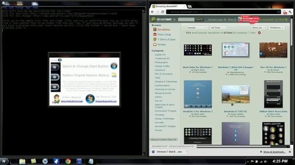The width and height of the screenshot is (295, 165).
Task: Click the red extension icon beside the address bar
Action: (285, 12)
